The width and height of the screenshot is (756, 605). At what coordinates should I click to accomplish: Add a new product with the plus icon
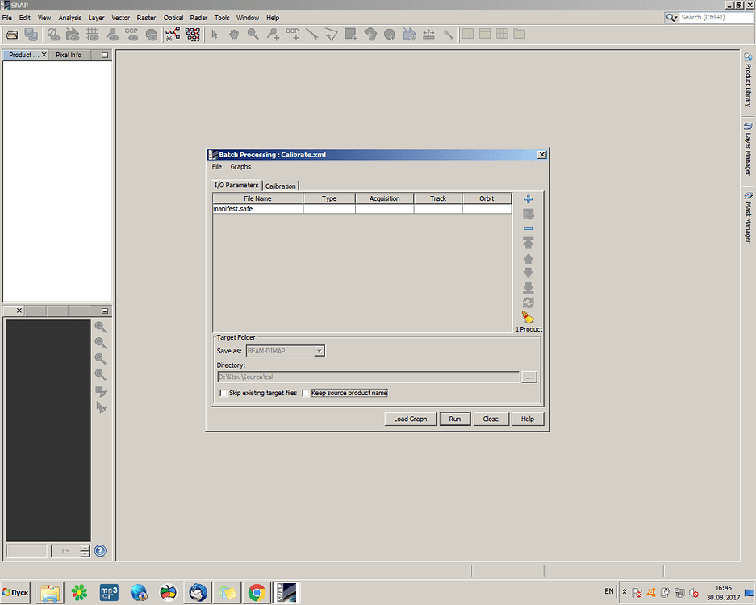528,198
